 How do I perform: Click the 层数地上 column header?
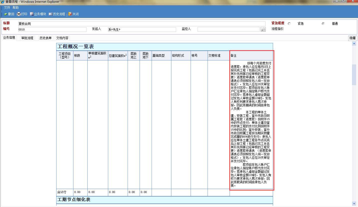pyautogui.click(x=134, y=55)
